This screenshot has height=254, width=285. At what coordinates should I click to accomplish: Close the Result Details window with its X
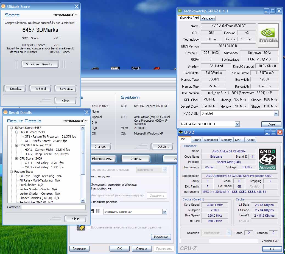pos(87,113)
